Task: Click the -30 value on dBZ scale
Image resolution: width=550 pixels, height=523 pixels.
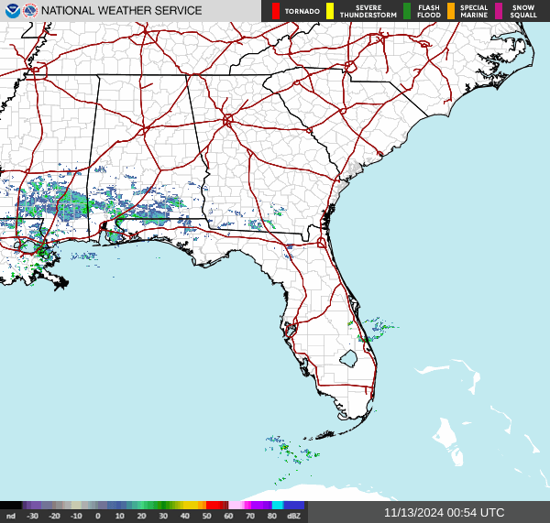Action: point(33,516)
